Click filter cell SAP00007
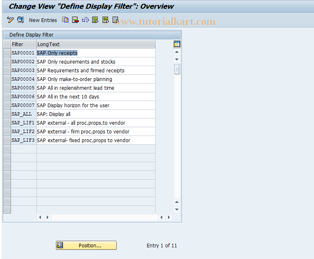This screenshot has height=259, width=314. (24, 106)
